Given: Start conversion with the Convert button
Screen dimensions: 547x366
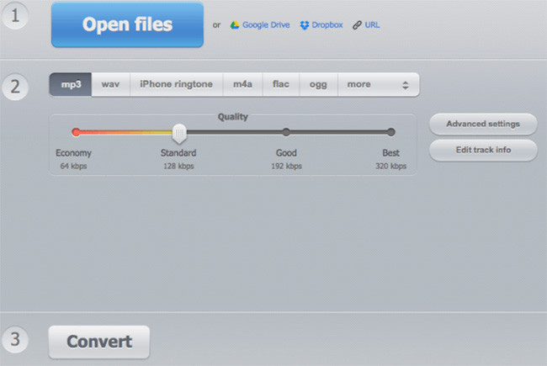Looking at the screenshot, I should click(99, 342).
